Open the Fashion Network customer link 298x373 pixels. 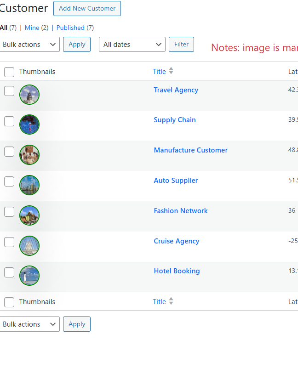pyautogui.click(x=181, y=211)
